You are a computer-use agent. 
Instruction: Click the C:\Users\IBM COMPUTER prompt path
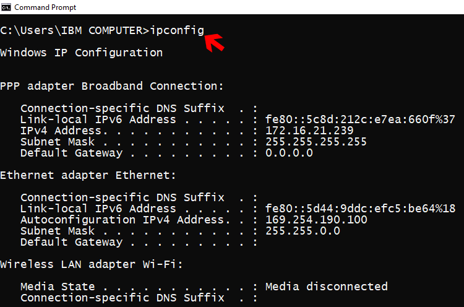71,31
